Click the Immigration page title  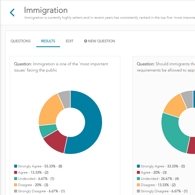[x=46, y=10]
